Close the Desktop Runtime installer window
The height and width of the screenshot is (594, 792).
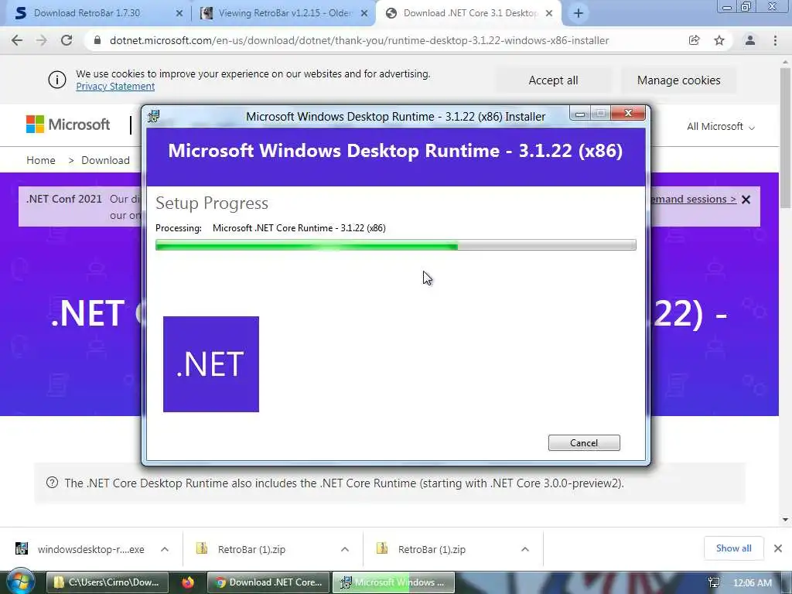click(x=628, y=113)
